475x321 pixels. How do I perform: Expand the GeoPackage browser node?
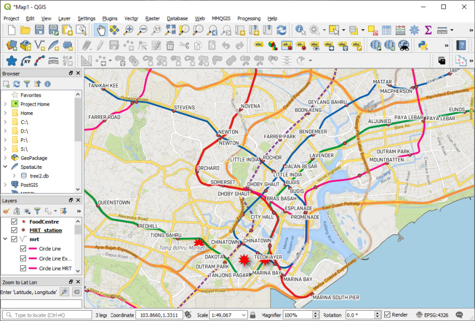5,158
